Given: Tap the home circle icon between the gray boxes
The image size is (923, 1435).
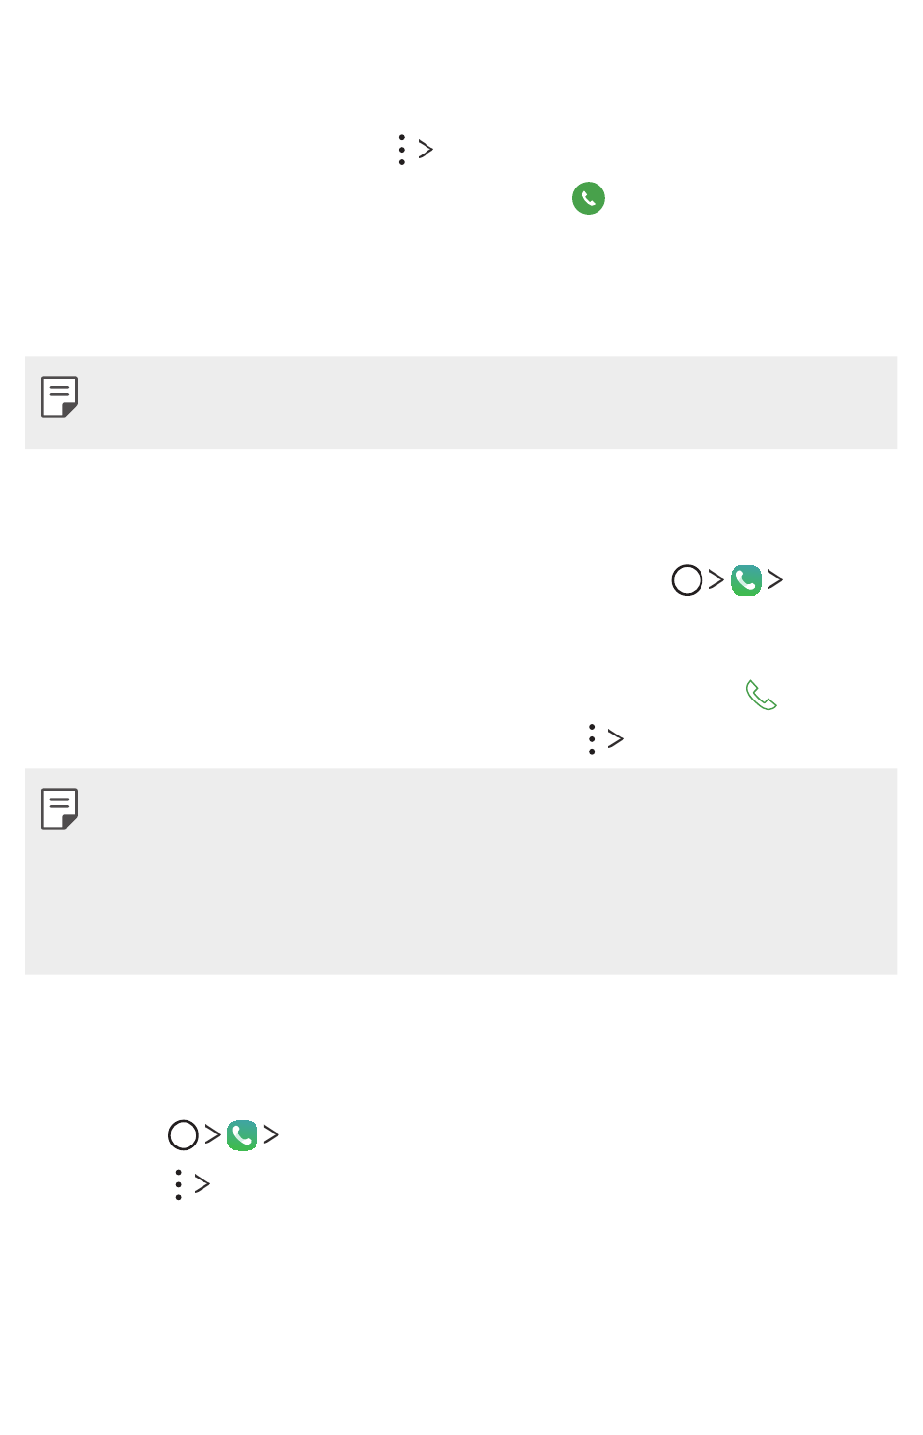Looking at the screenshot, I should (x=687, y=580).
